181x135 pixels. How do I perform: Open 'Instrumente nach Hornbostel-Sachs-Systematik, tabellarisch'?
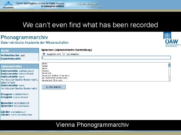pos(19,79)
